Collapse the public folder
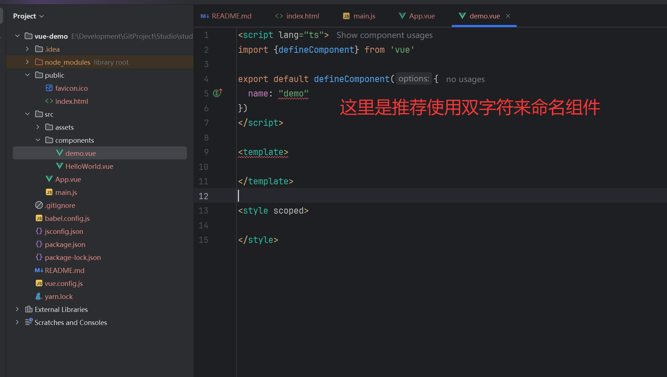 click(27, 75)
